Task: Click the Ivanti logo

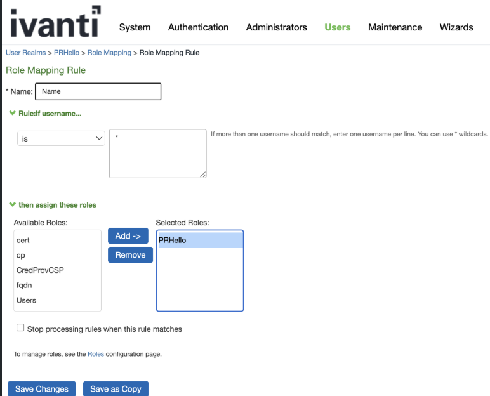Action: [55, 22]
